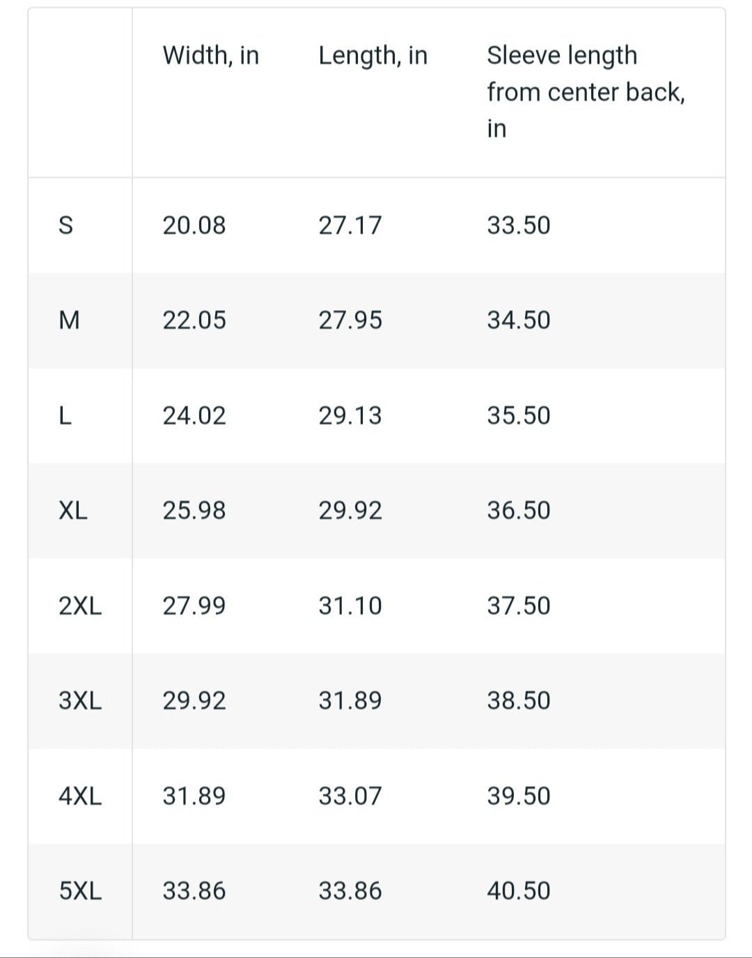
Task: Select the S size row label
Action: tap(65, 226)
